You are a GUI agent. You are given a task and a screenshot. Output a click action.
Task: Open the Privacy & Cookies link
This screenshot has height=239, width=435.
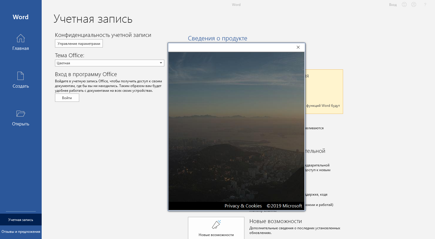(243, 206)
